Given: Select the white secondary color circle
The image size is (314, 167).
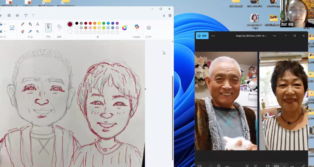Looking at the screenshot, I should tap(70, 31).
